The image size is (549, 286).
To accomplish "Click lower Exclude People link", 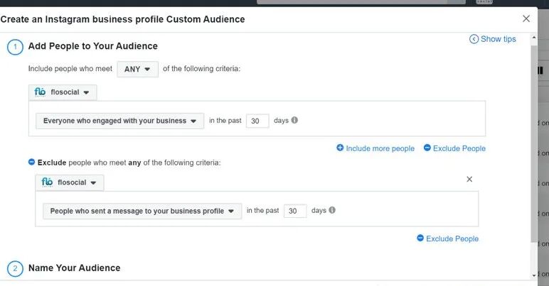I will (x=452, y=238).
